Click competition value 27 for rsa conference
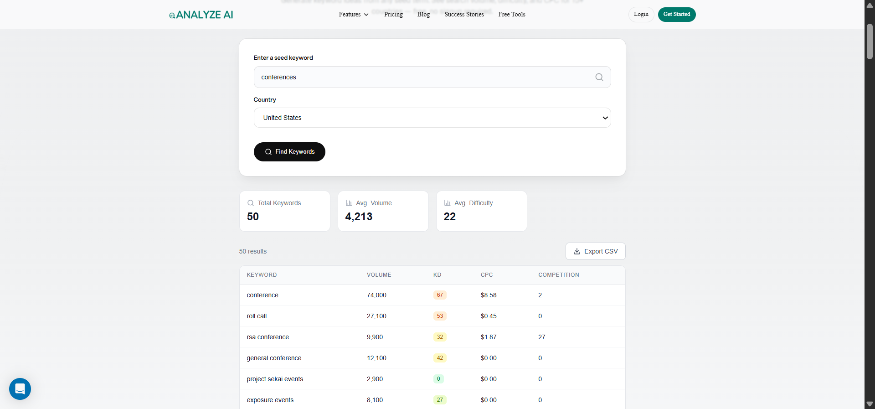This screenshot has width=875, height=409. [x=542, y=337]
